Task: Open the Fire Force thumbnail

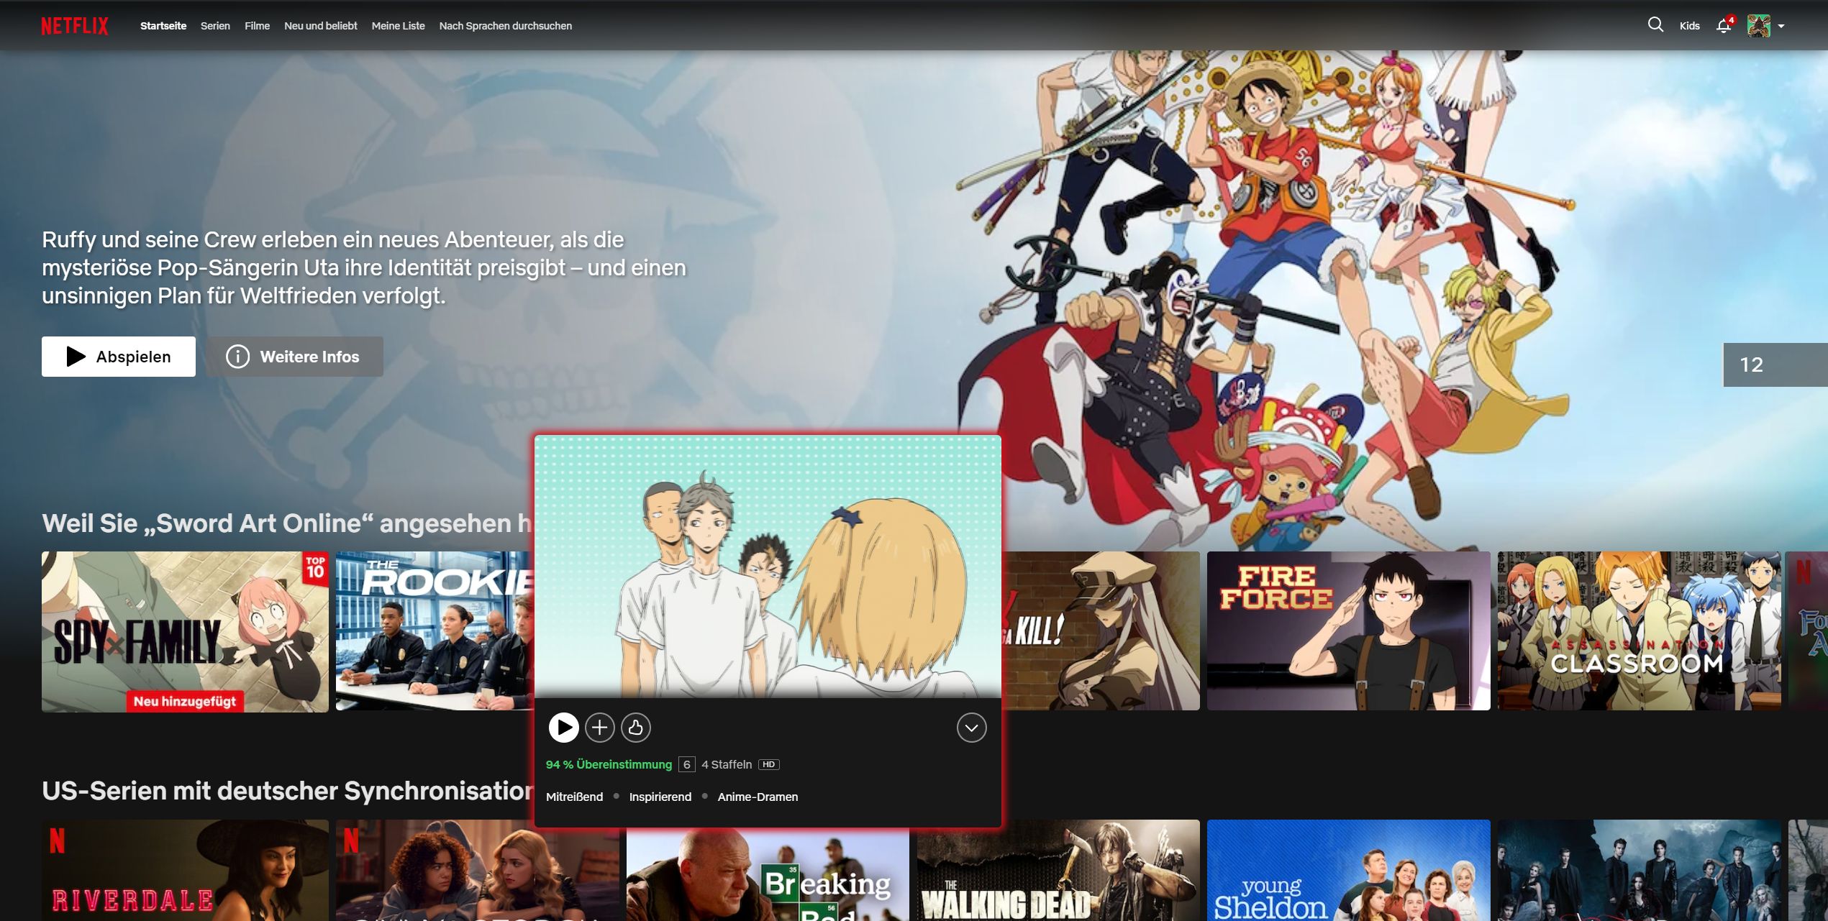Action: [x=1348, y=631]
